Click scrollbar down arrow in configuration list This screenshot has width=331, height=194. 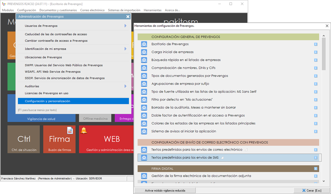coord(323,181)
